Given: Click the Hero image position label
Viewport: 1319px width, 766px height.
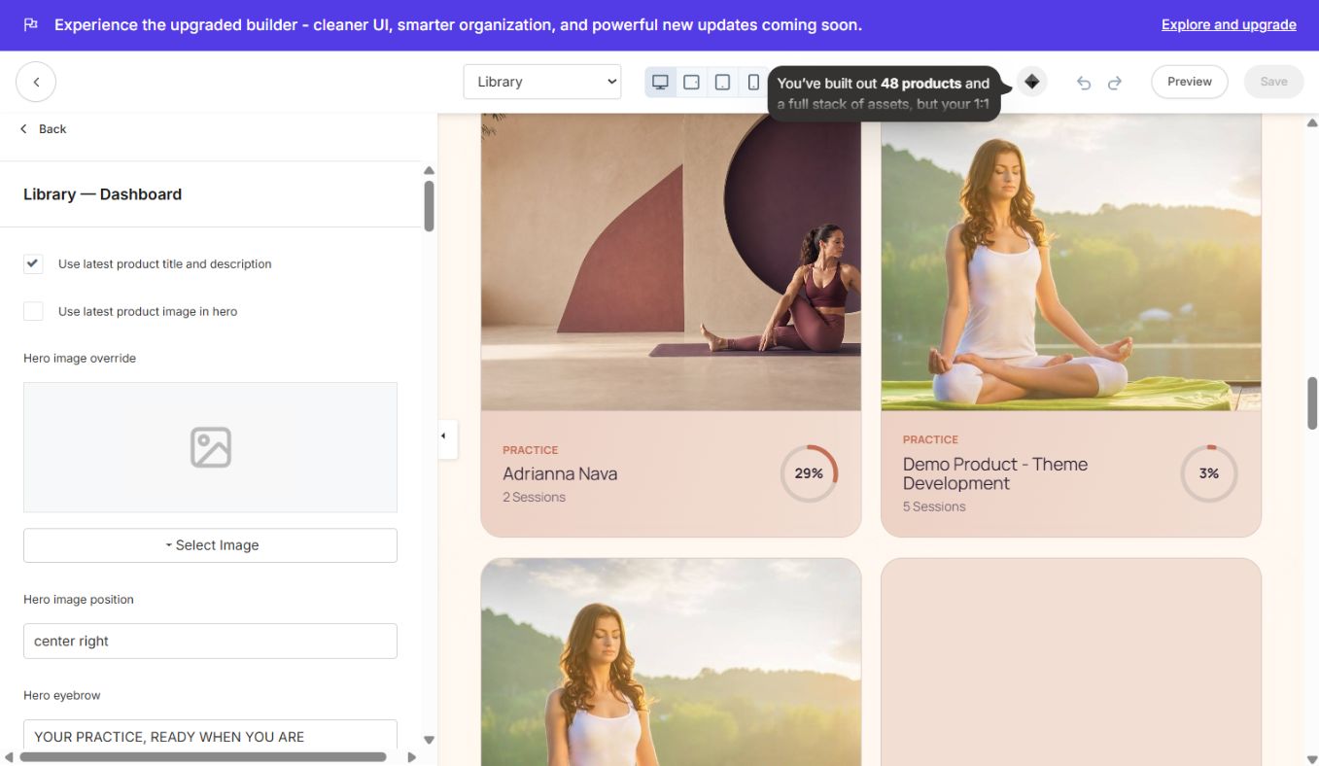Looking at the screenshot, I should pos(79,600).
